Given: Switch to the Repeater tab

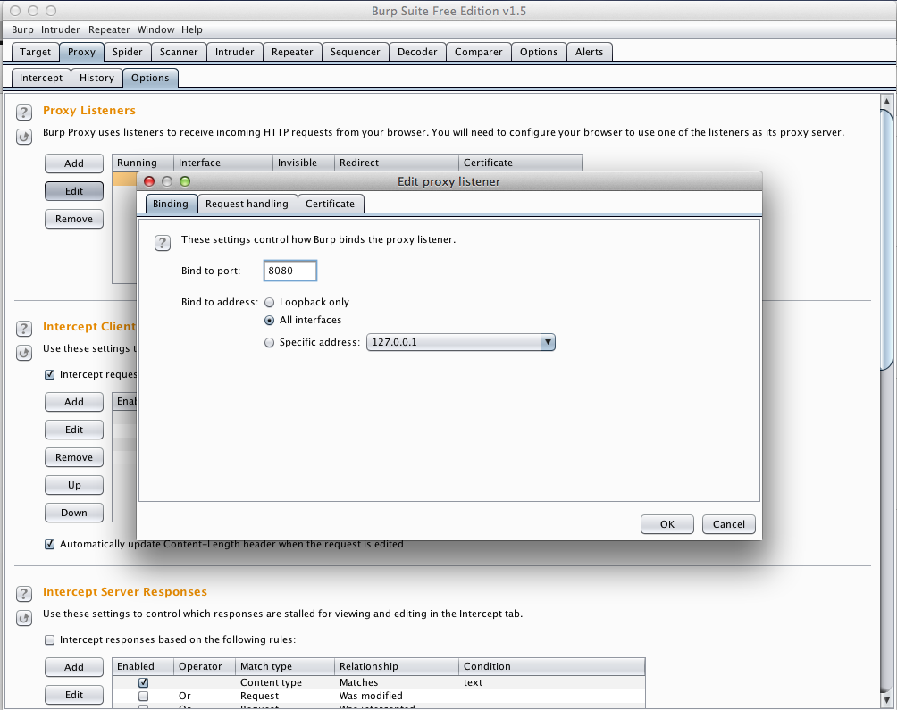Looking at the screenshot, I should click(292, 52).
